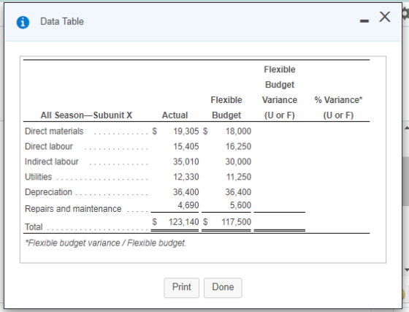Click the 'Direct materials' row label

(x=54, y=131)
